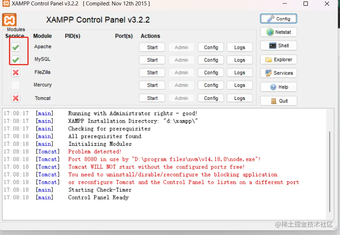Click the 'Actions' column header
Image resolution: width=340 pixels, height=235 pixels.
tap(150, 36)
